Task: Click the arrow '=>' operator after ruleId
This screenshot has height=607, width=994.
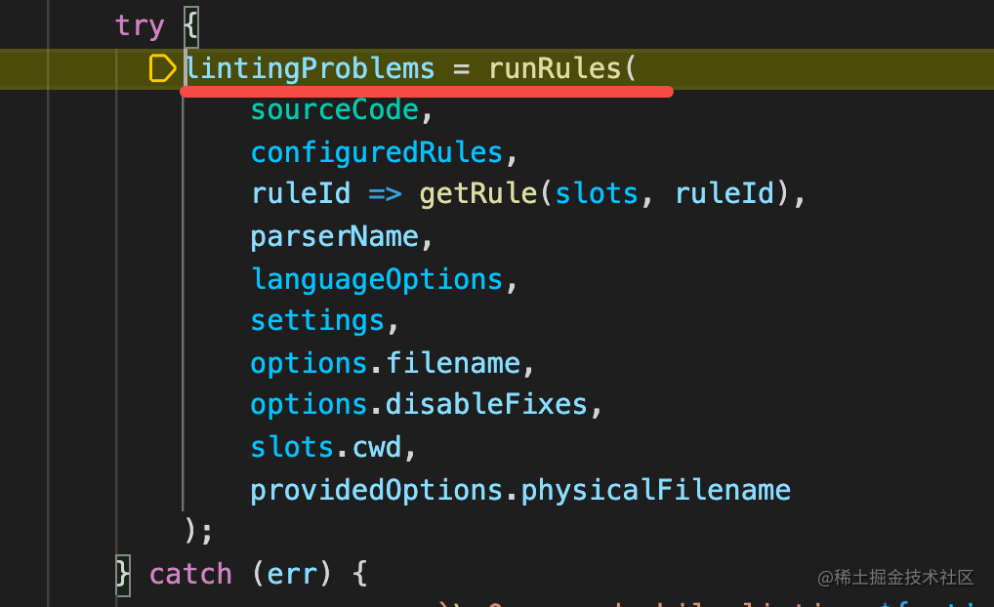Action: [385, 194]
